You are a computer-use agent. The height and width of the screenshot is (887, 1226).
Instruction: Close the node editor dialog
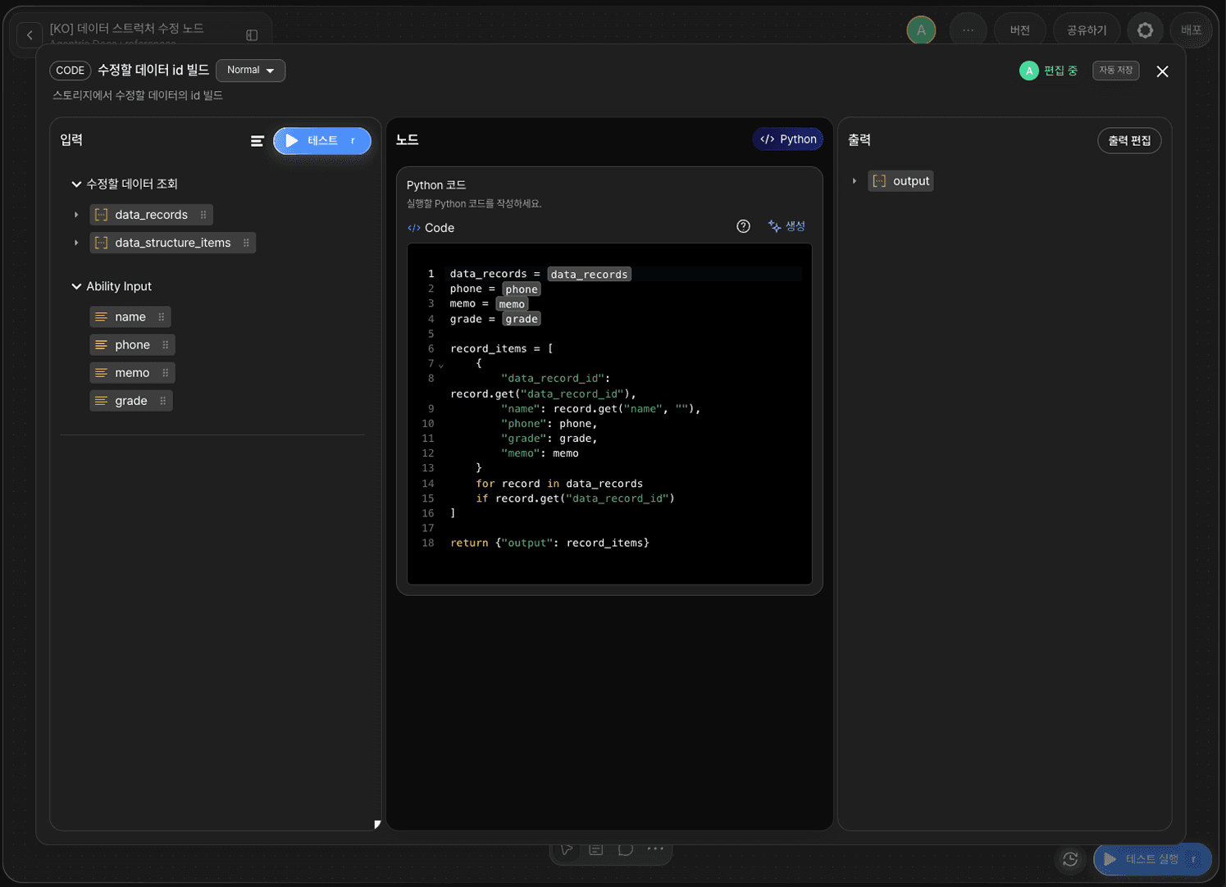(x=1162, y=71)
